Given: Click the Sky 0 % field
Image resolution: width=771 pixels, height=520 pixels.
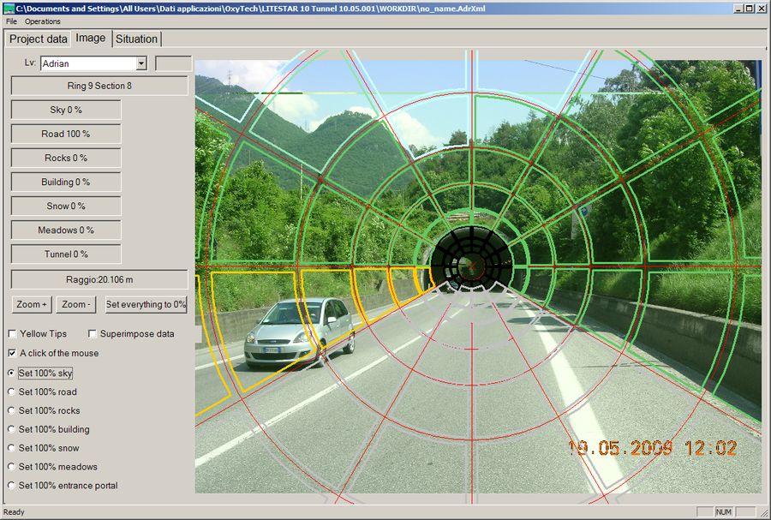Looking at the screenshot, I should (x=66, y=110).
